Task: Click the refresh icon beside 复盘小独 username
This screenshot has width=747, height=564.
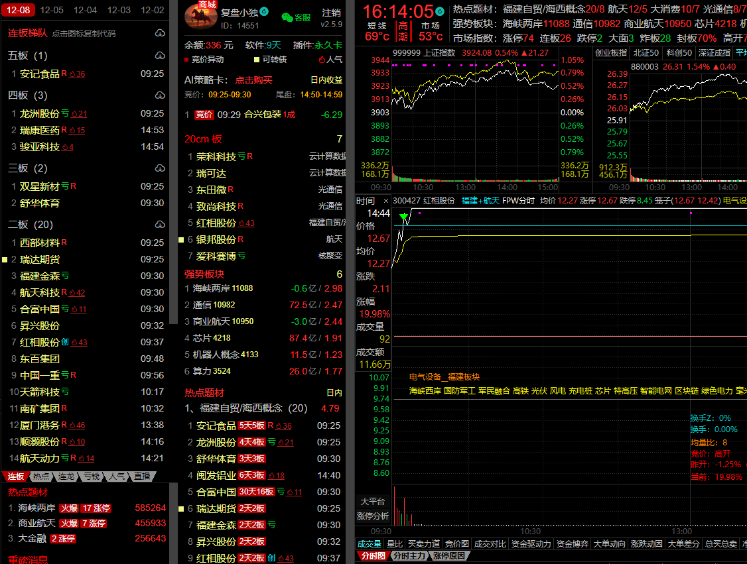Action: 264,12
